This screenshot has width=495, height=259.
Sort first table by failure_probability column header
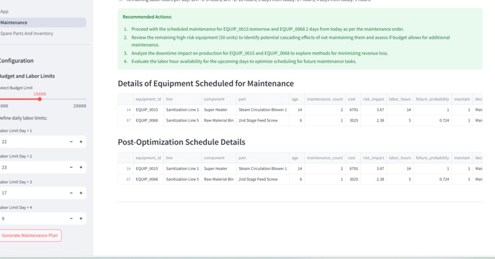(x=432, y=99)
